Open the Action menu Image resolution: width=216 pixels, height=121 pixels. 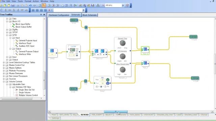[x=36, y=1]
